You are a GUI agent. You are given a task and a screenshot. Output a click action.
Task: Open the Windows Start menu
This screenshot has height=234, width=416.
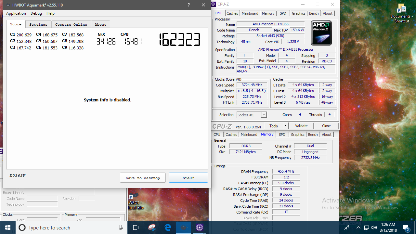(x=8, y=227)
